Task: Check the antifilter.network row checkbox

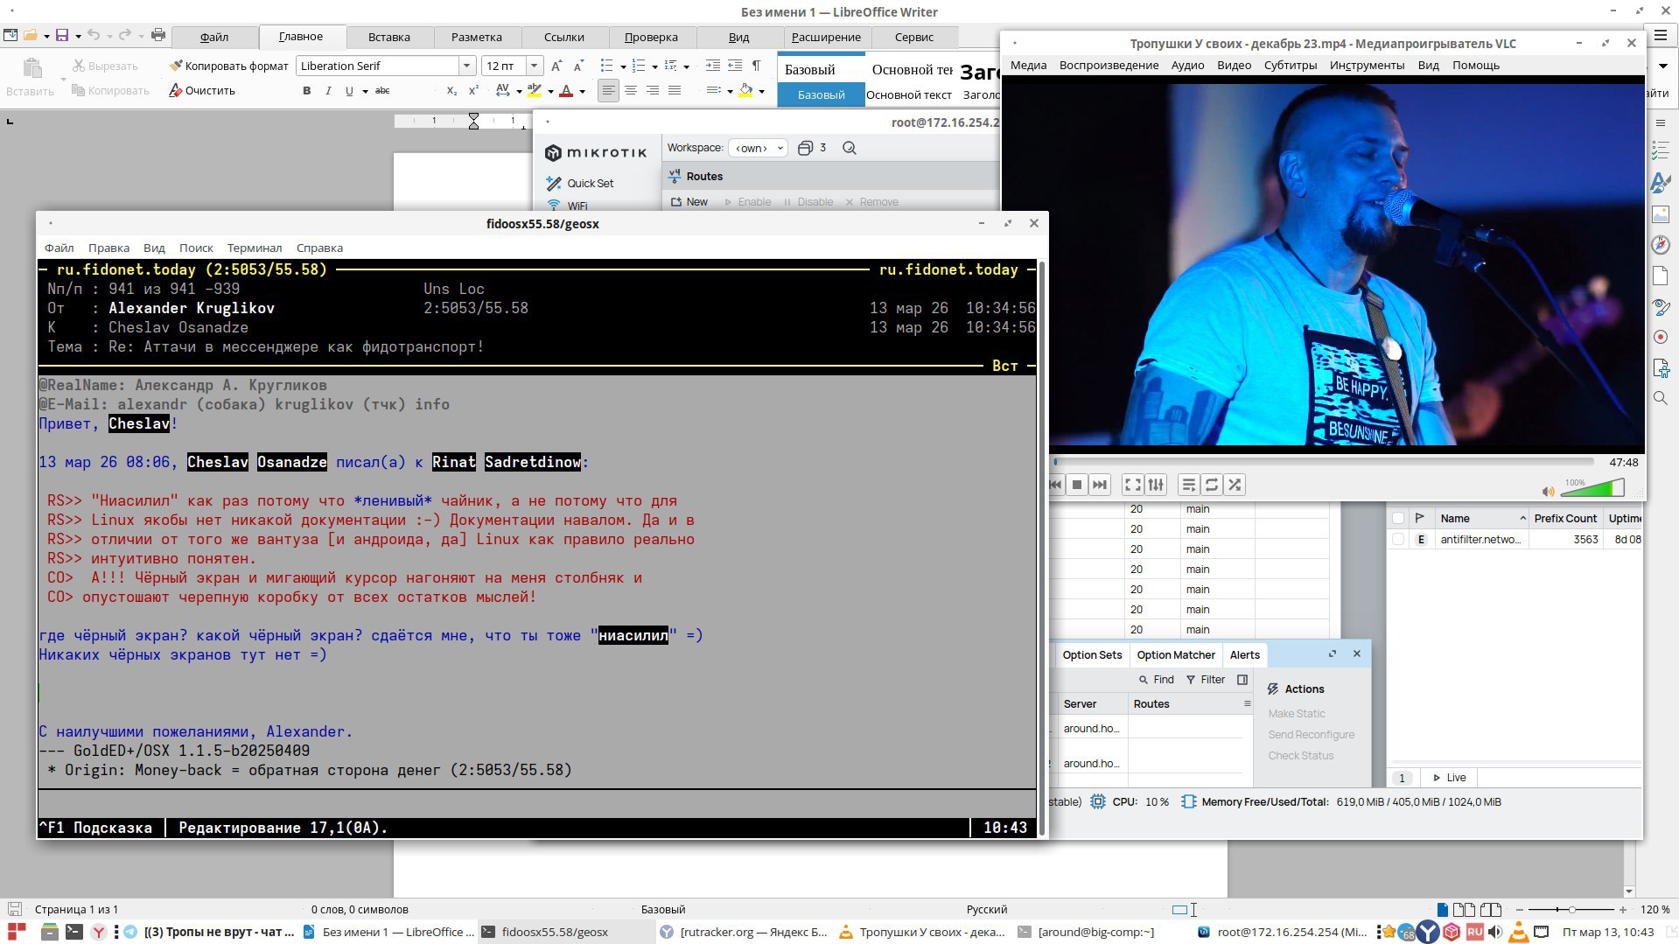Action: click(x=1398, y=540)
